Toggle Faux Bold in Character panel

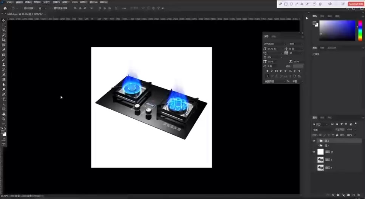(267, 71)
